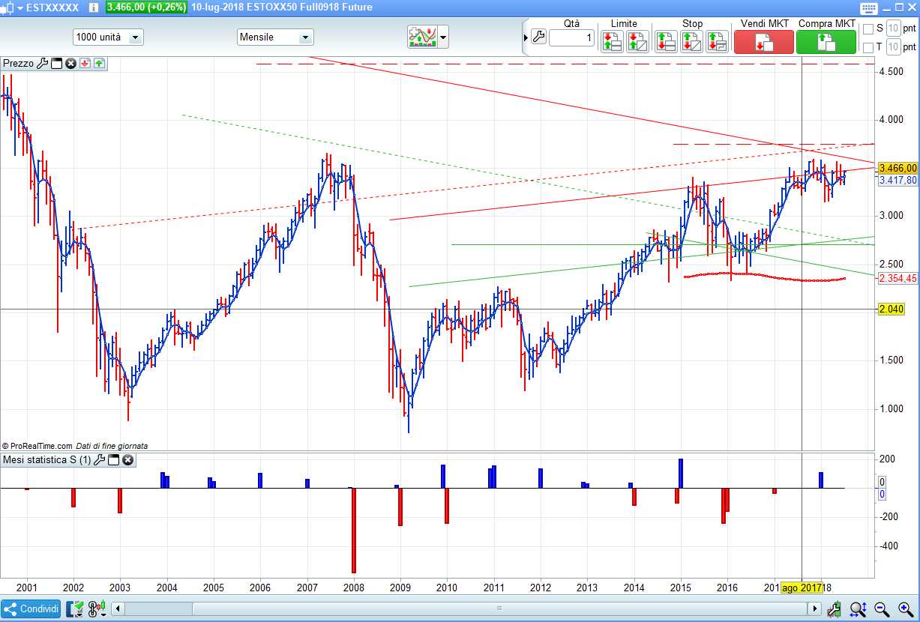Move Prezzo panel up with green arrow
This screenshot has height=622, width=920.
click(x=99, y=64)
